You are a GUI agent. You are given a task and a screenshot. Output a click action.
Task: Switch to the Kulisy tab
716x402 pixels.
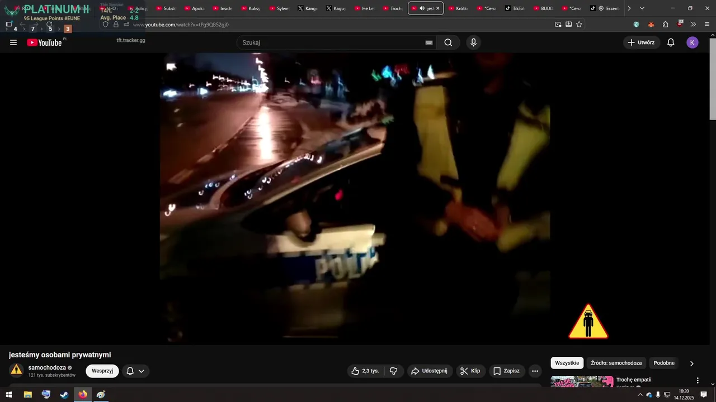tap(251, 8)
